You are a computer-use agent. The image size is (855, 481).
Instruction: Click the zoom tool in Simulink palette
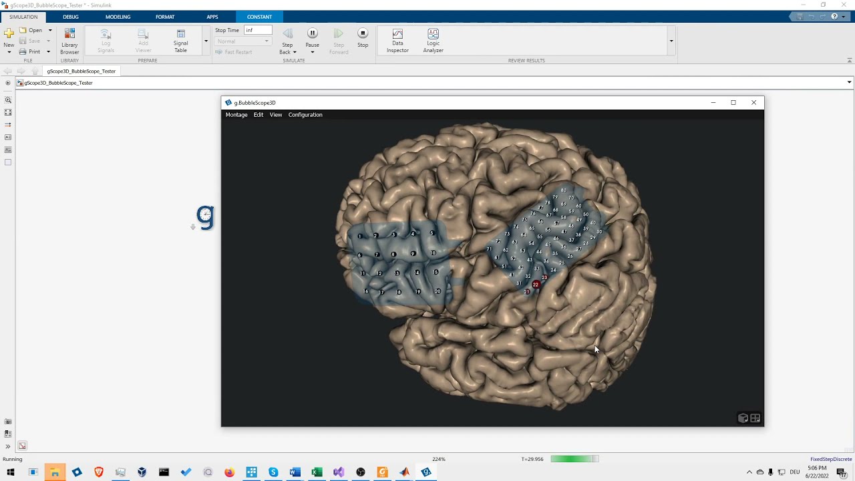[x=8, y=100]
